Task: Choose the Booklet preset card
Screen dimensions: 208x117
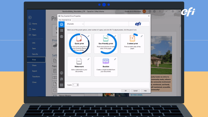Action: pos(106,66)
